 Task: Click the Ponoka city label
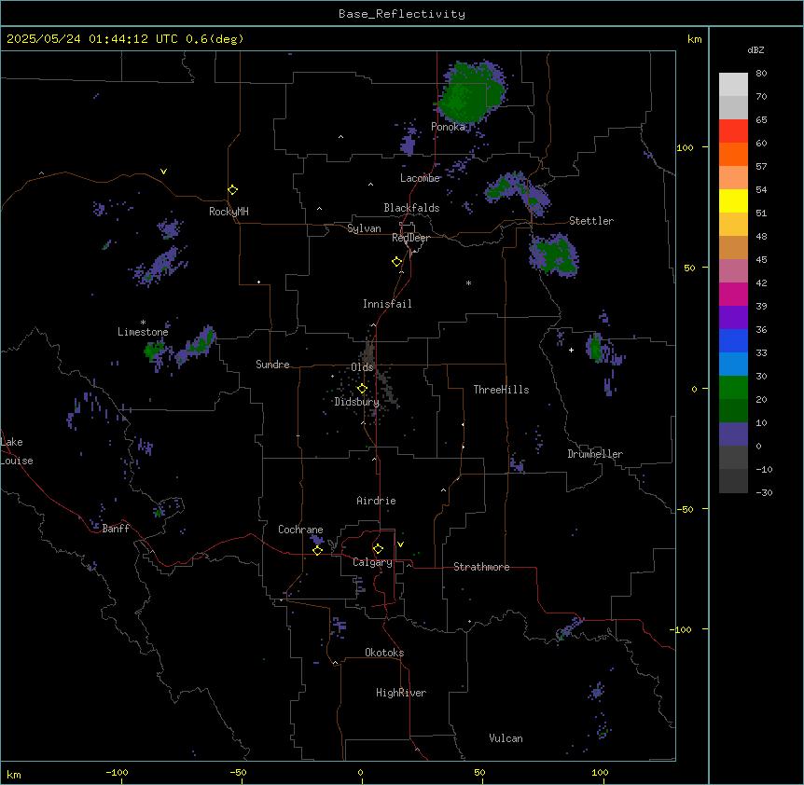pos(448,127)
